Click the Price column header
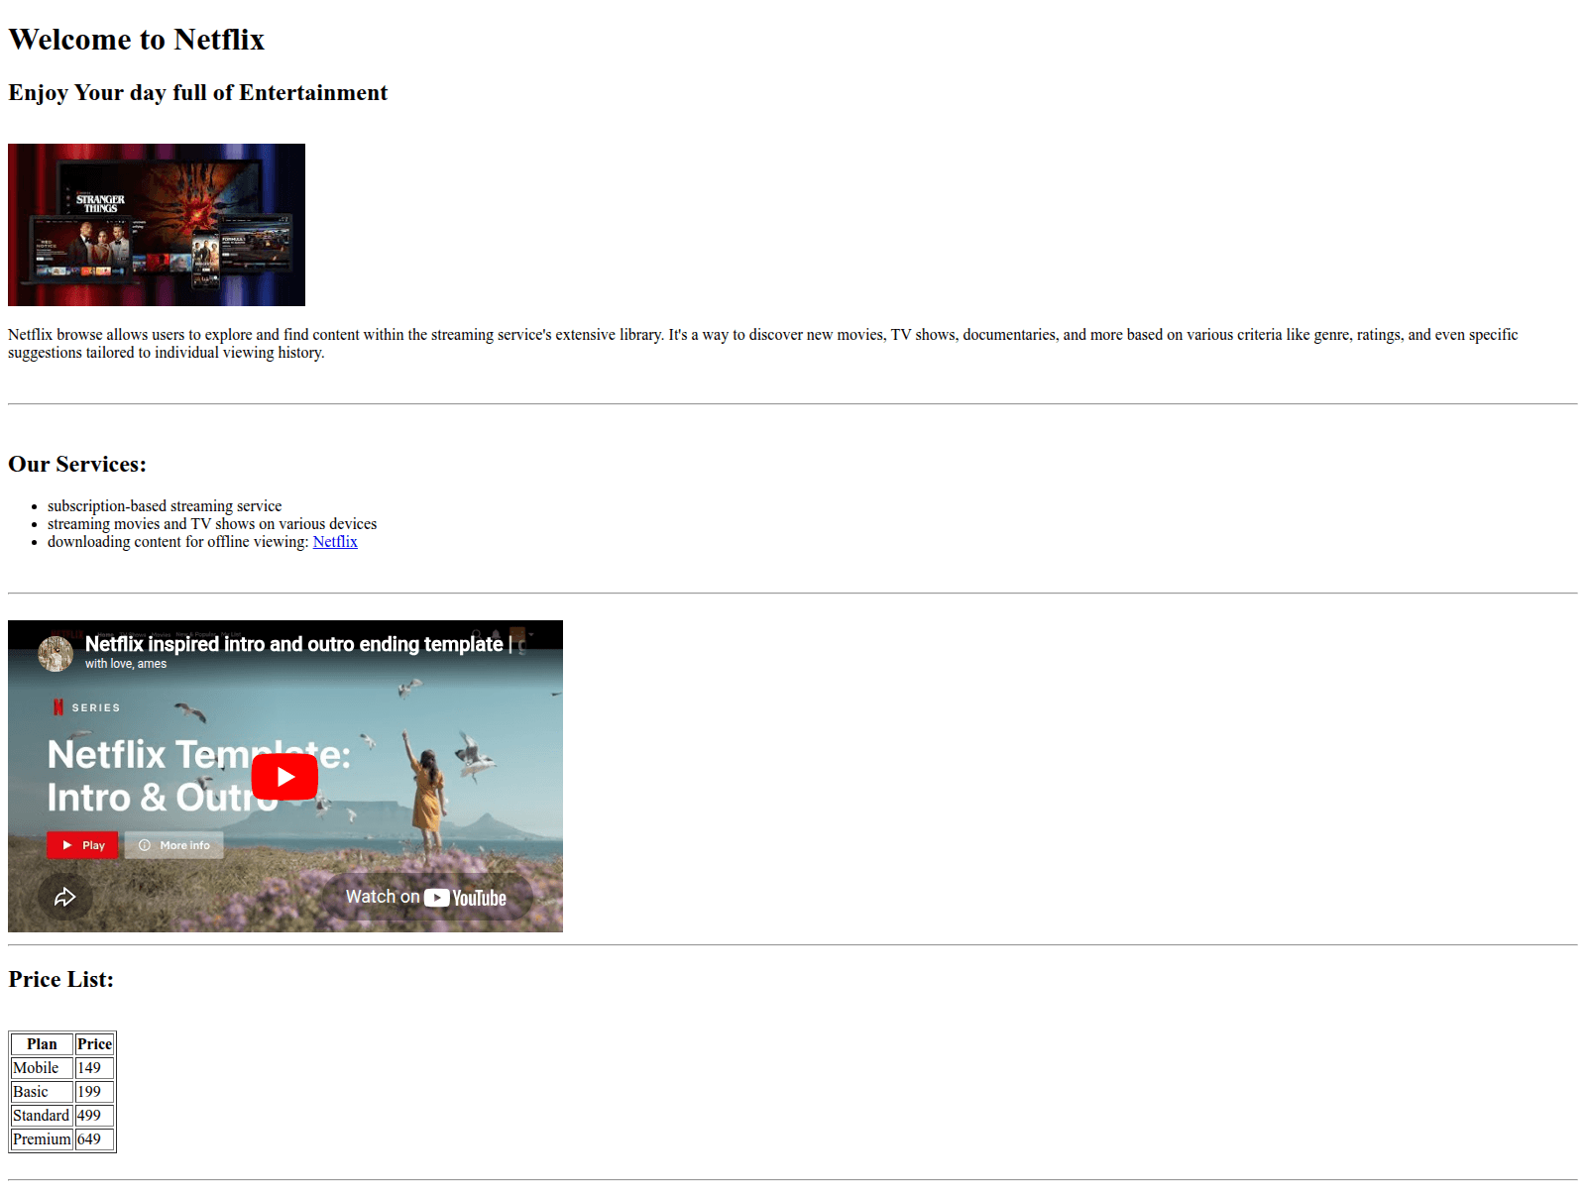 coord(94,1044)
